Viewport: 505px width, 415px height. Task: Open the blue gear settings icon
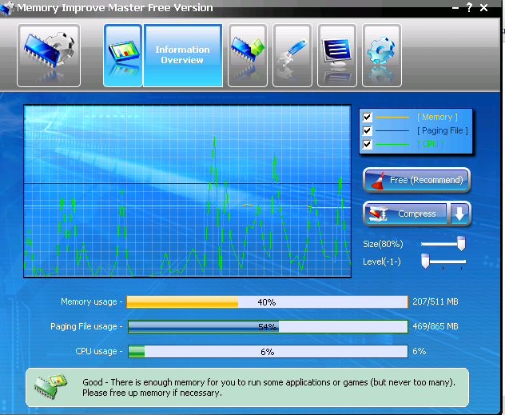382,55
